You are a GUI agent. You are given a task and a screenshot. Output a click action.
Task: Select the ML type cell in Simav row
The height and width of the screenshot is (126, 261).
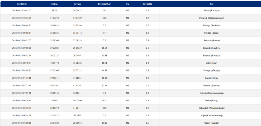[128, 10]
